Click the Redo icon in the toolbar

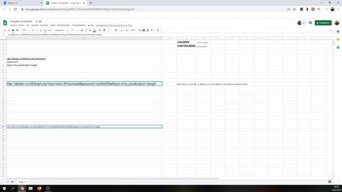(x=9, y=30)
